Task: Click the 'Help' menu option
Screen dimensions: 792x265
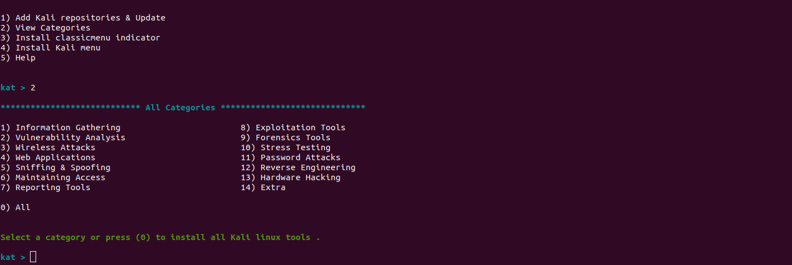Action: click(x=18, y=58)
